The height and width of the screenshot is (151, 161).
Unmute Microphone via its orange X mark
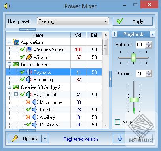(x=28, y=102)
